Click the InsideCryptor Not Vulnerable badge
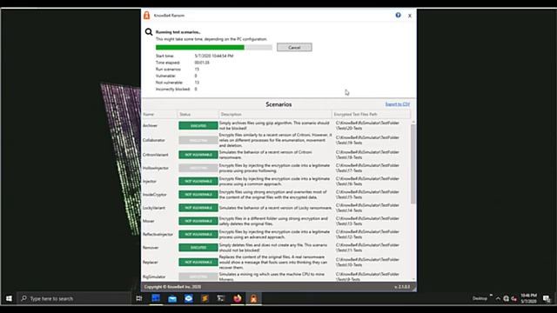The image size is (557, 313). pyautogui.click(x=198, y=195)
